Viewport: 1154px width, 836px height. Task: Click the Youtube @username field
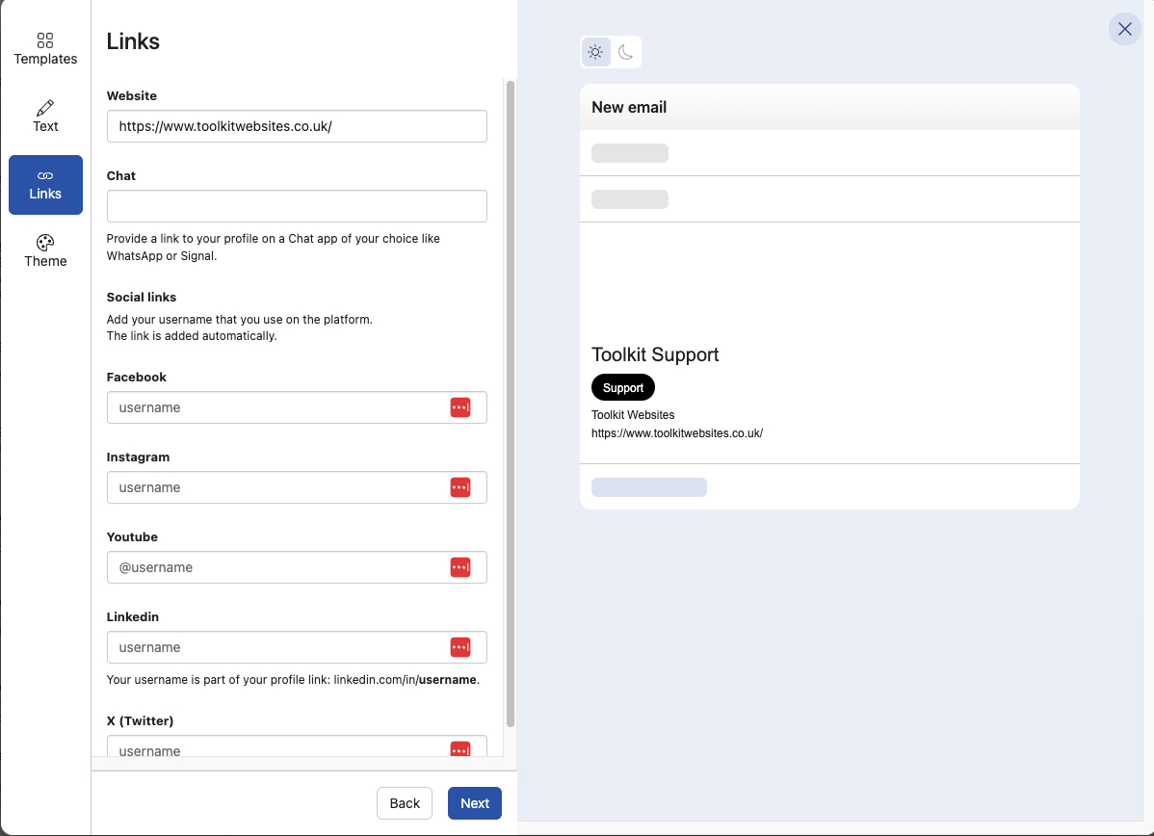tap(275, 567)
